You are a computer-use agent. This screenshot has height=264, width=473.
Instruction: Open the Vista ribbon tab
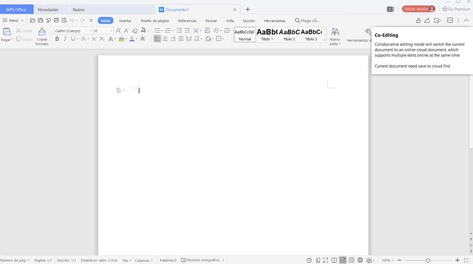(230, 21)
